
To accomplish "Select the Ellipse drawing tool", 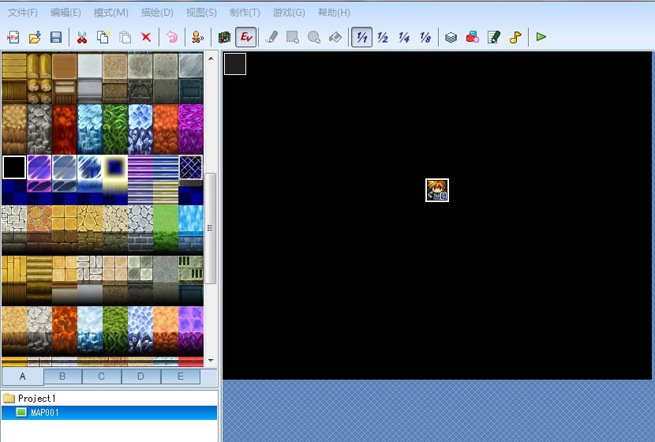I will (314, 37).
